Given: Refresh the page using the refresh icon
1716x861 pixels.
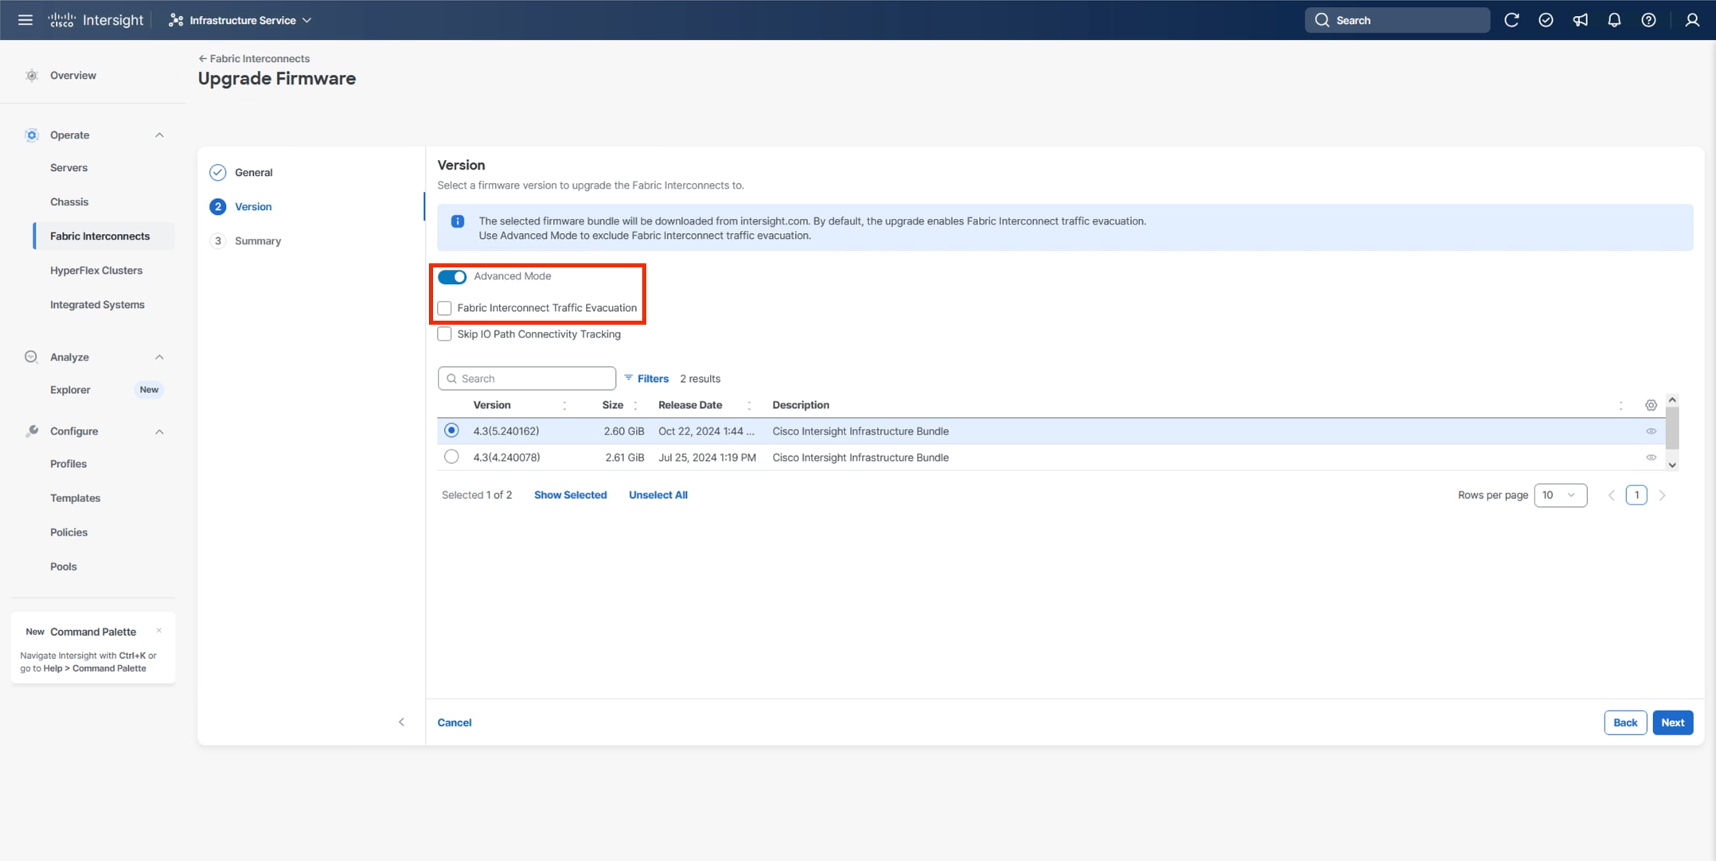Looking at the screenshot, I should [x=1511, y=20].
